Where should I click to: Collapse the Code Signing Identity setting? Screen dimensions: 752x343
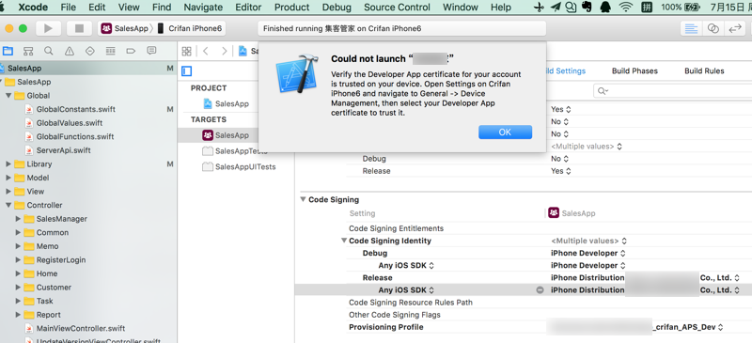click(344, 241)
